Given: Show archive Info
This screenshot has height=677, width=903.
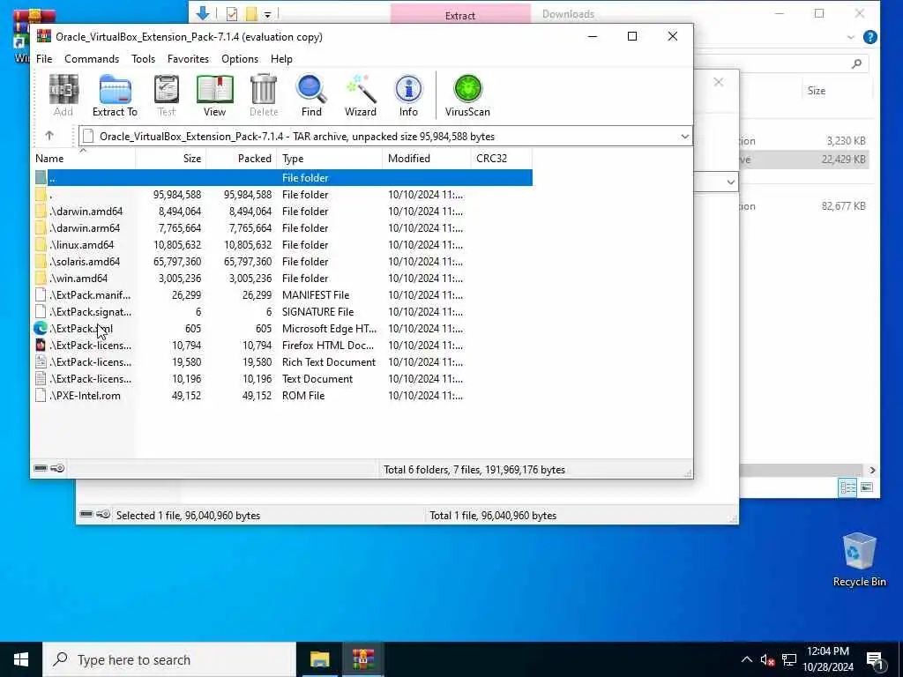Looking at the screenshot, I should pyautogui.click(x=408, y=95).
